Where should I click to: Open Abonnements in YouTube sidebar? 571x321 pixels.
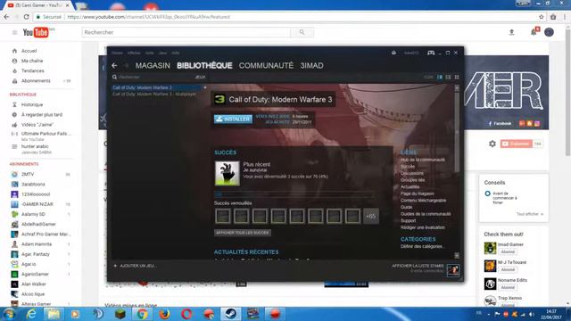click(36, 81)
